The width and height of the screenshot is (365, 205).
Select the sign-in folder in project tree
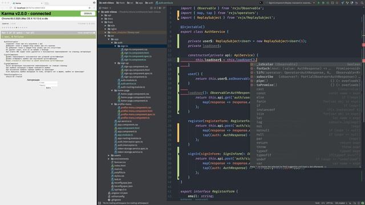click(132, 46)
